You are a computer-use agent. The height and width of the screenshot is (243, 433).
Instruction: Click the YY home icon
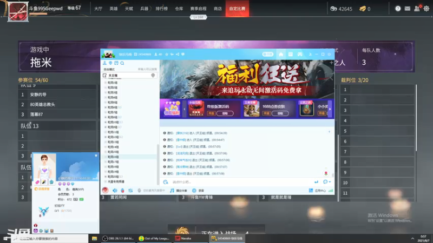[x=281, y=55]
